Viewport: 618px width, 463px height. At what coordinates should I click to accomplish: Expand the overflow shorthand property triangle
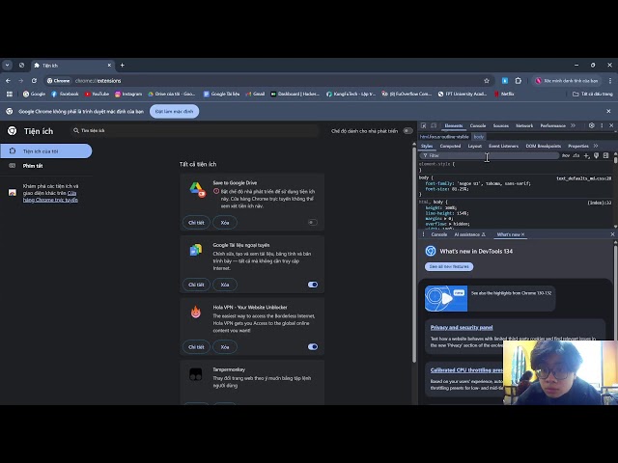coord(450,224)
